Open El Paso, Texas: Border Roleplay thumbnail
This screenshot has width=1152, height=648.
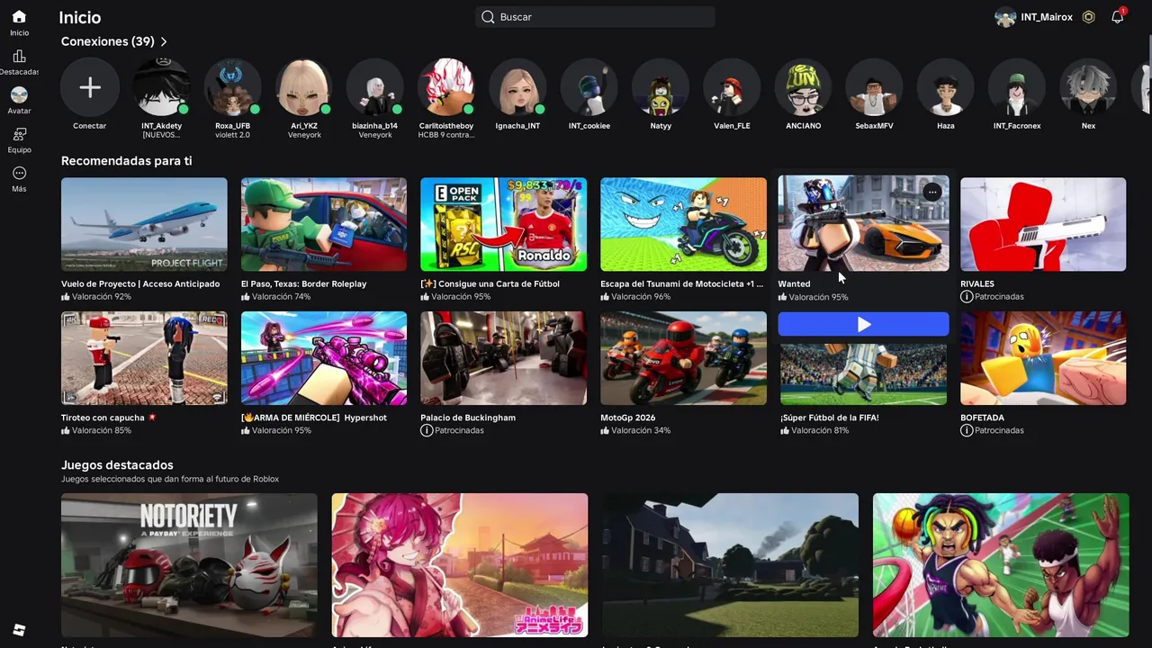click(x=324, y=224)
